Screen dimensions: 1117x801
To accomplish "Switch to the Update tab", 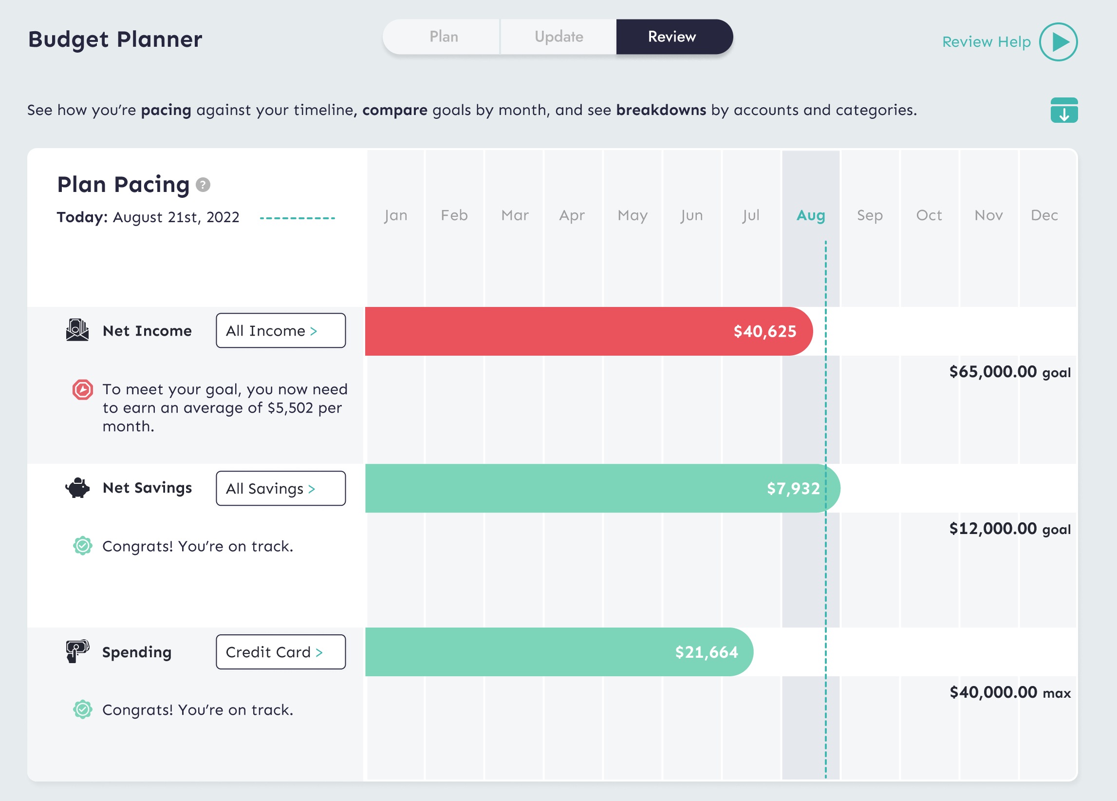I will click(x=558, y=37).
